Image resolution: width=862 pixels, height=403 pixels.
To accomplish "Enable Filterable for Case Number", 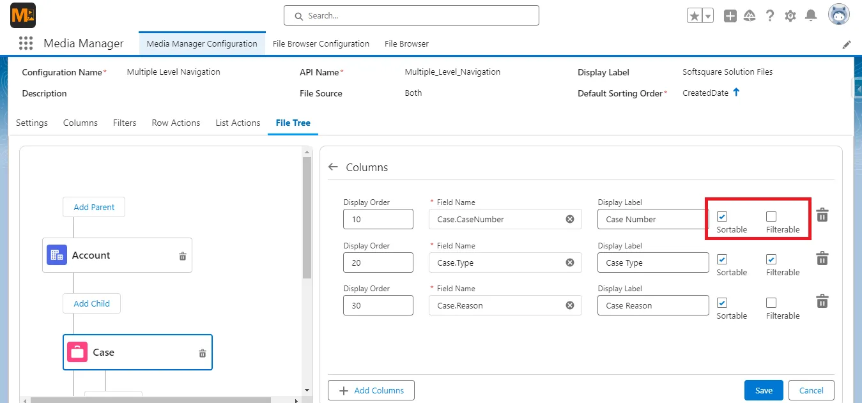I will [771, 216].
